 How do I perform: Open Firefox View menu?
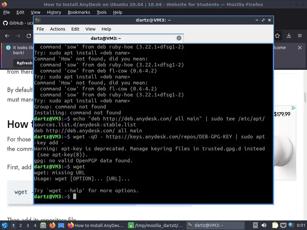35,12
